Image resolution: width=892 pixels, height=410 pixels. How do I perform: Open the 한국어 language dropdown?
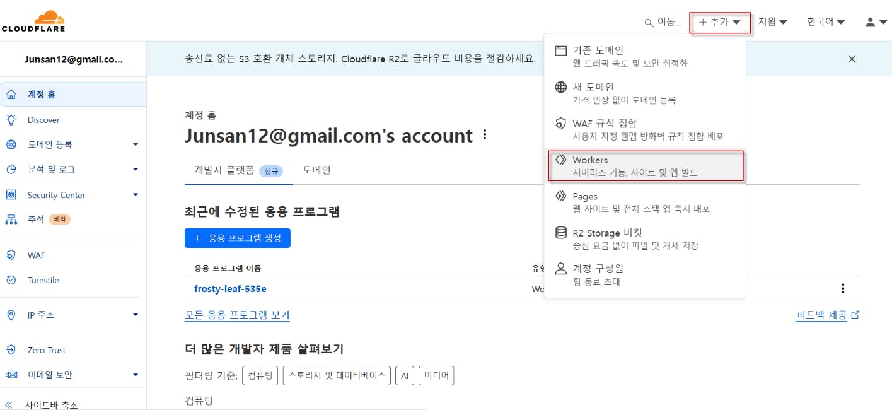point(826,22)
